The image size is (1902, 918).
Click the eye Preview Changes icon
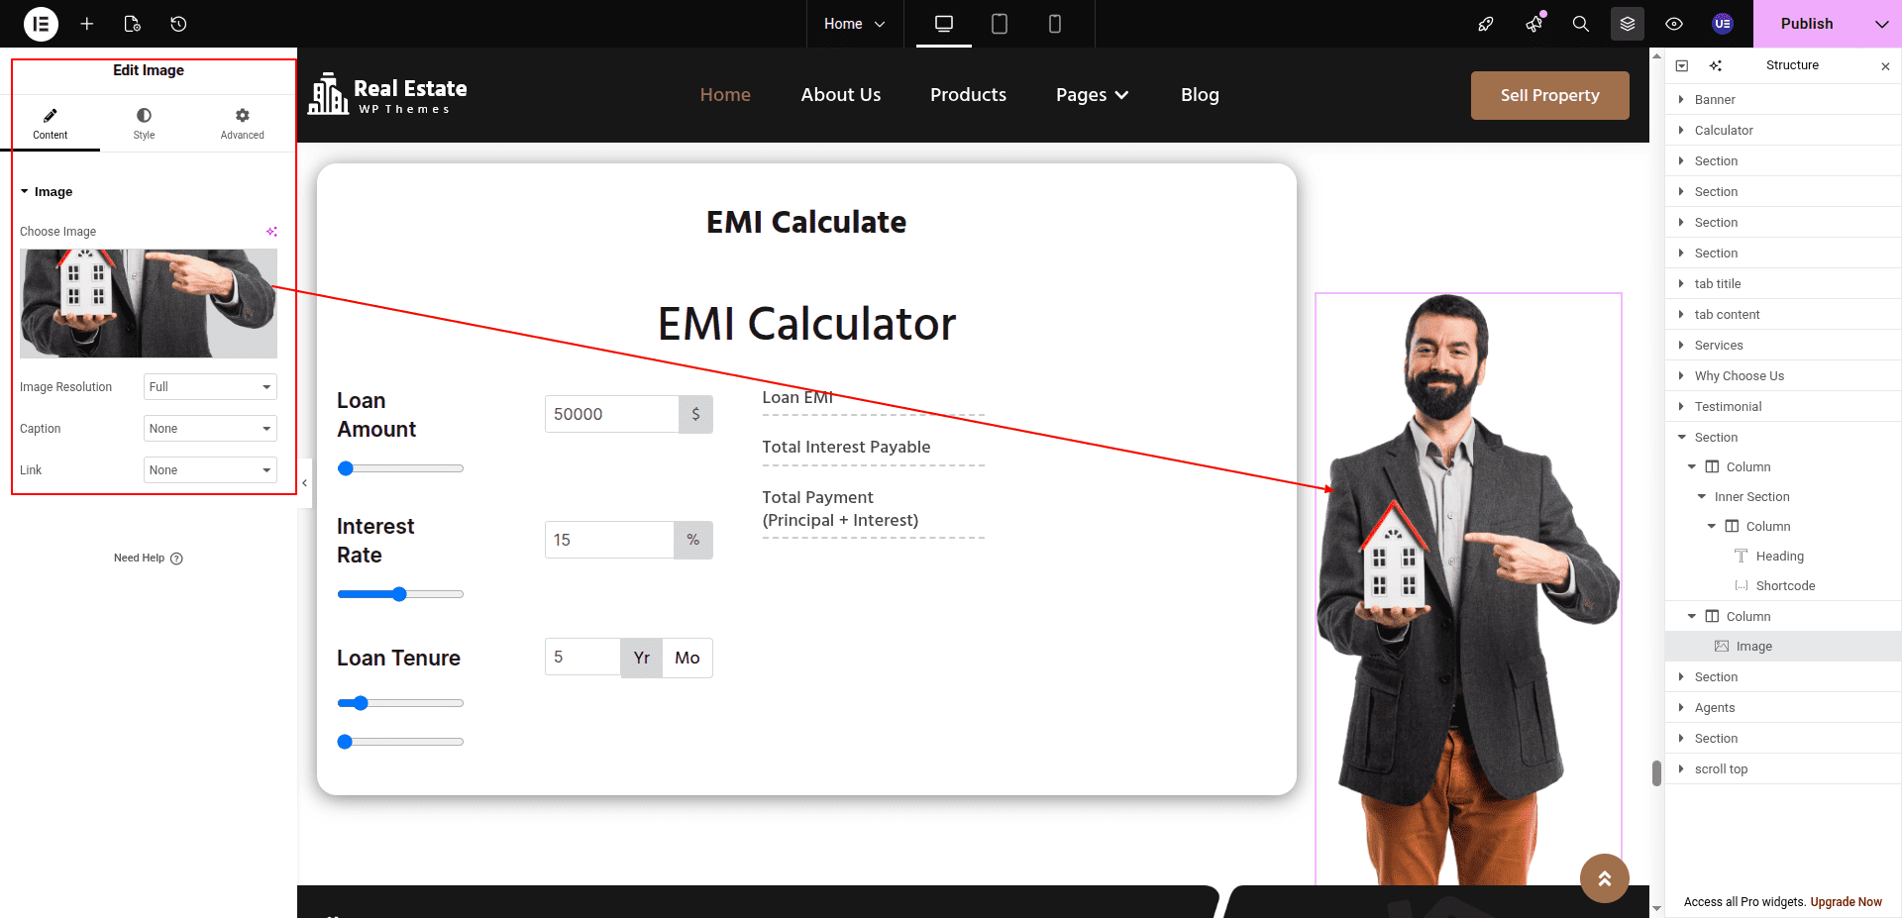click(1674, 24)
